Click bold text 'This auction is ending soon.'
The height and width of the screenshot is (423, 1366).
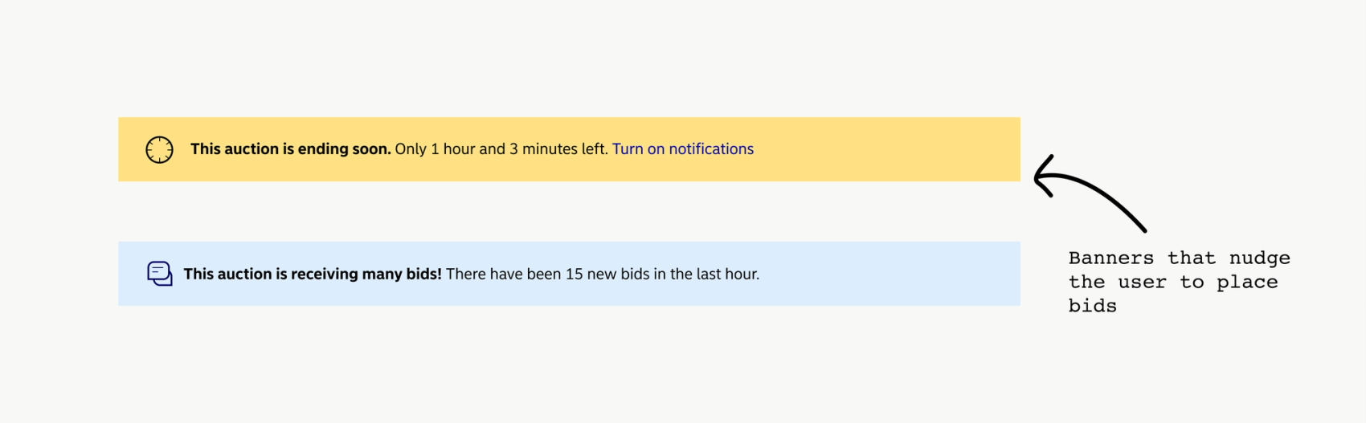[291, 149]
